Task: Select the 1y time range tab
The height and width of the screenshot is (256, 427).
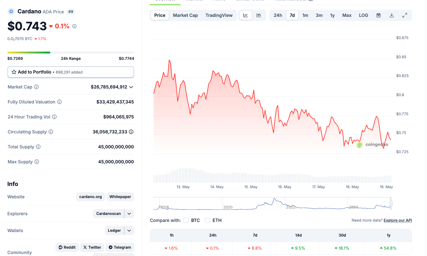Action: (332, 15)
